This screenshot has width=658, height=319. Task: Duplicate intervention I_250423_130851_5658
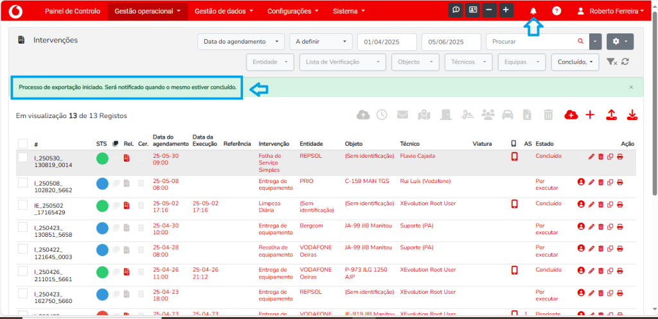click(x=610, y=227)
